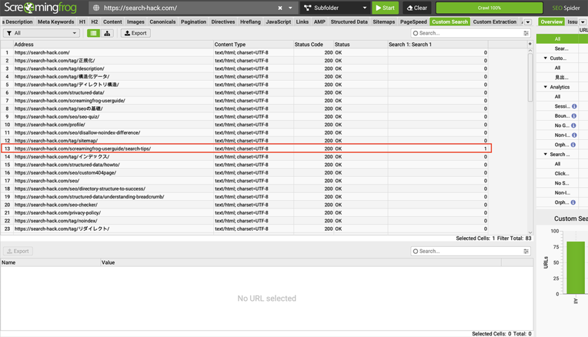Click the Clear button
The width and height of the screenshot is (588, 337).
[x=417, y=8]
